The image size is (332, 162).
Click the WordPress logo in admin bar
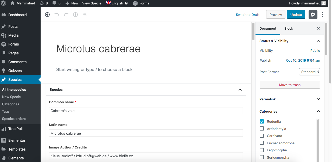tap(4, 3)
